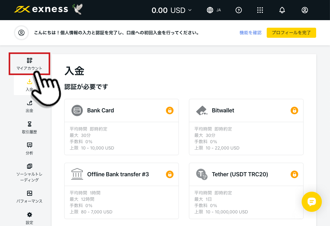Click the 入金 page heading
Screen dimensions: 330x226
[x=74, y=71]
